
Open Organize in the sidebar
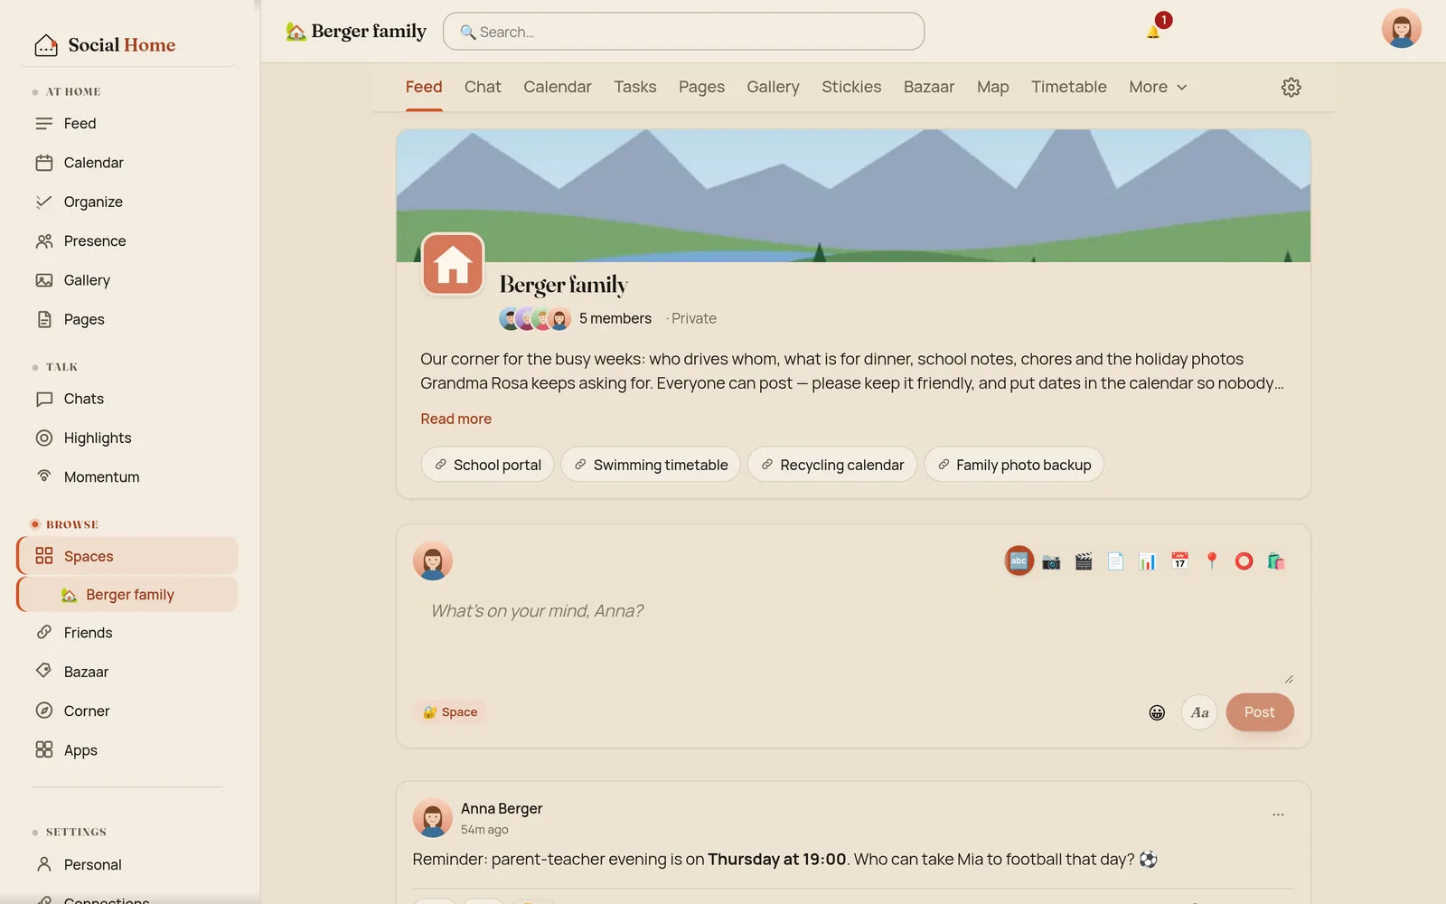[x=127, y=202]
